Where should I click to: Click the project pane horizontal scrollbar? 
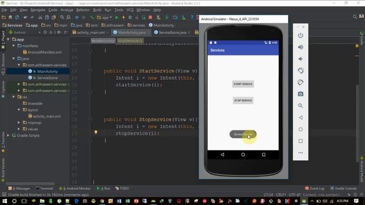30,183
